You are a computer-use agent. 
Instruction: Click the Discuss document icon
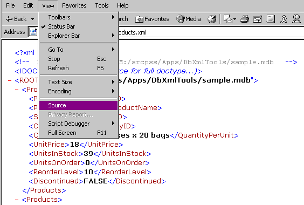coord(271,19)
